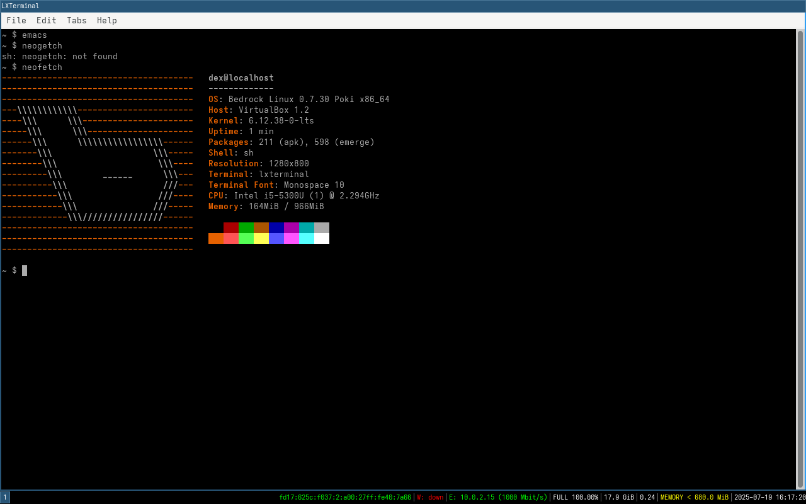The height and width of the screenshot is (504, 806).
Task: Click the 'W: down' wireless status
Action: (430, 497)
